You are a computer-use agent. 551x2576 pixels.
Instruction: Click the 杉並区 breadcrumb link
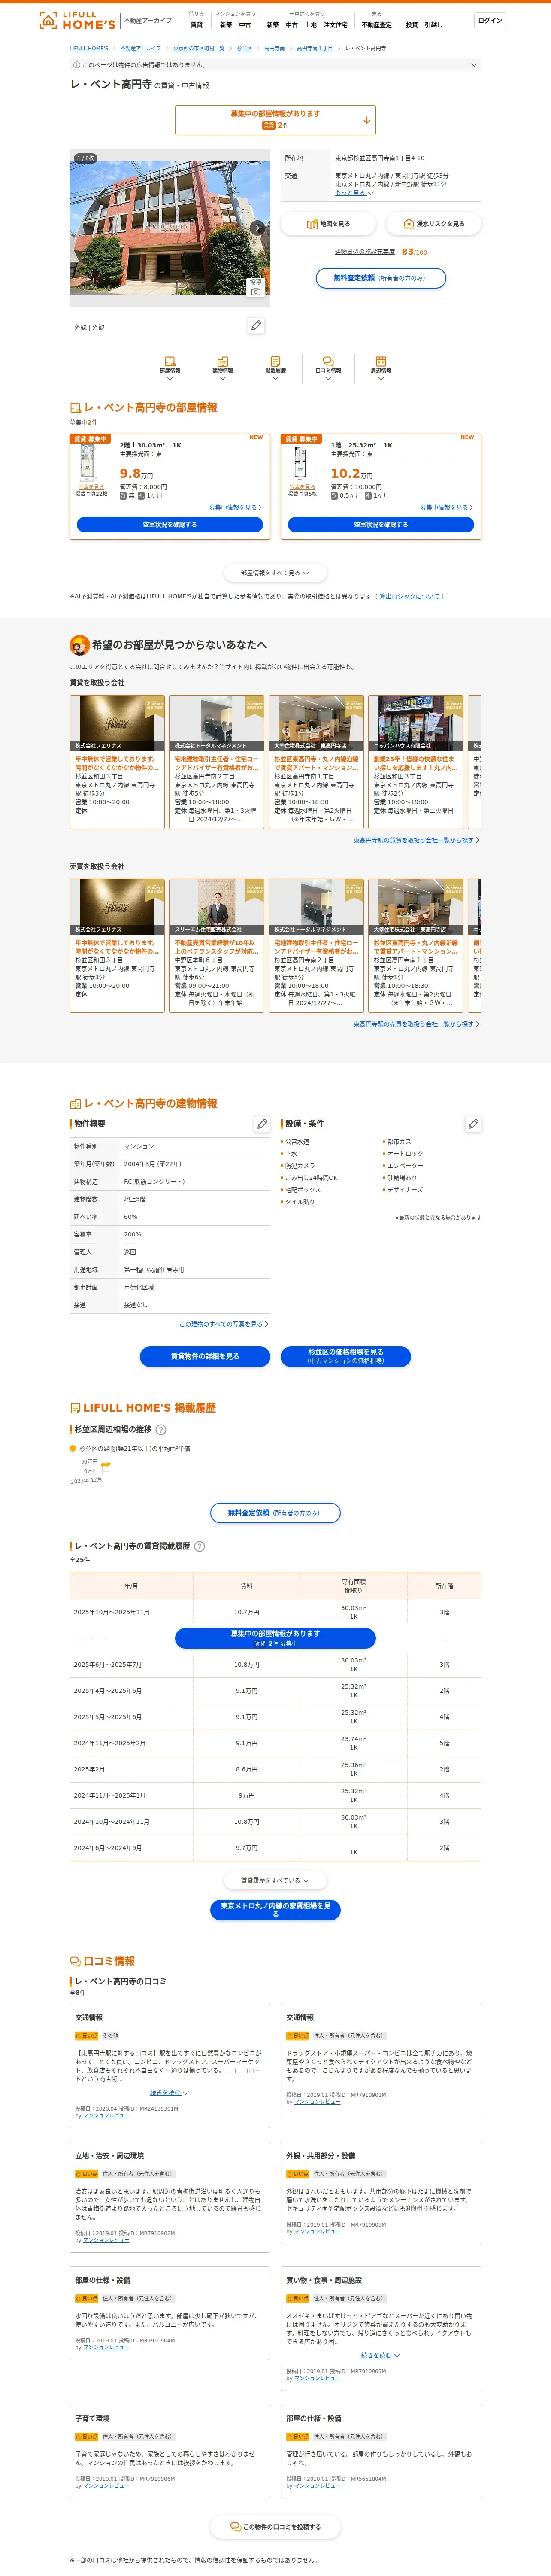point(244,48)
